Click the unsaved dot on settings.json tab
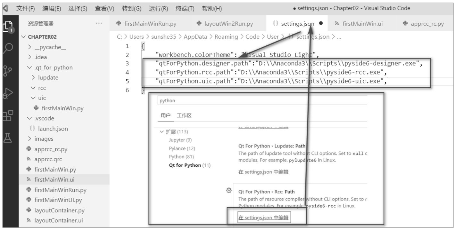The height and width of the screenshot is (230, 456). [320, 24]
